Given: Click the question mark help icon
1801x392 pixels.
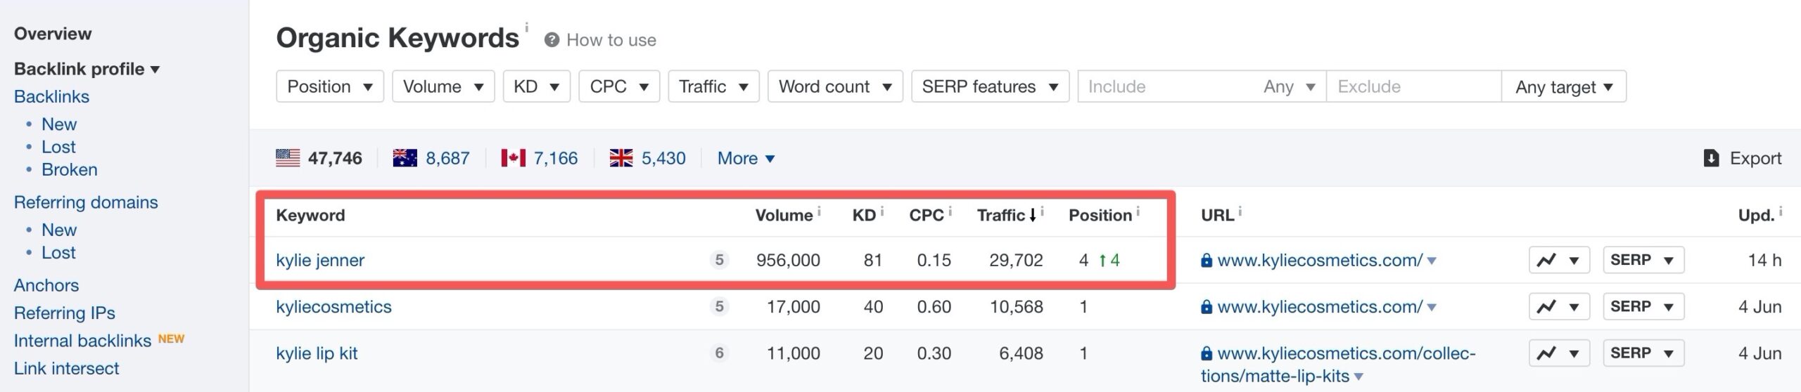Looking at the screenshot, I should tap(552, 40).
